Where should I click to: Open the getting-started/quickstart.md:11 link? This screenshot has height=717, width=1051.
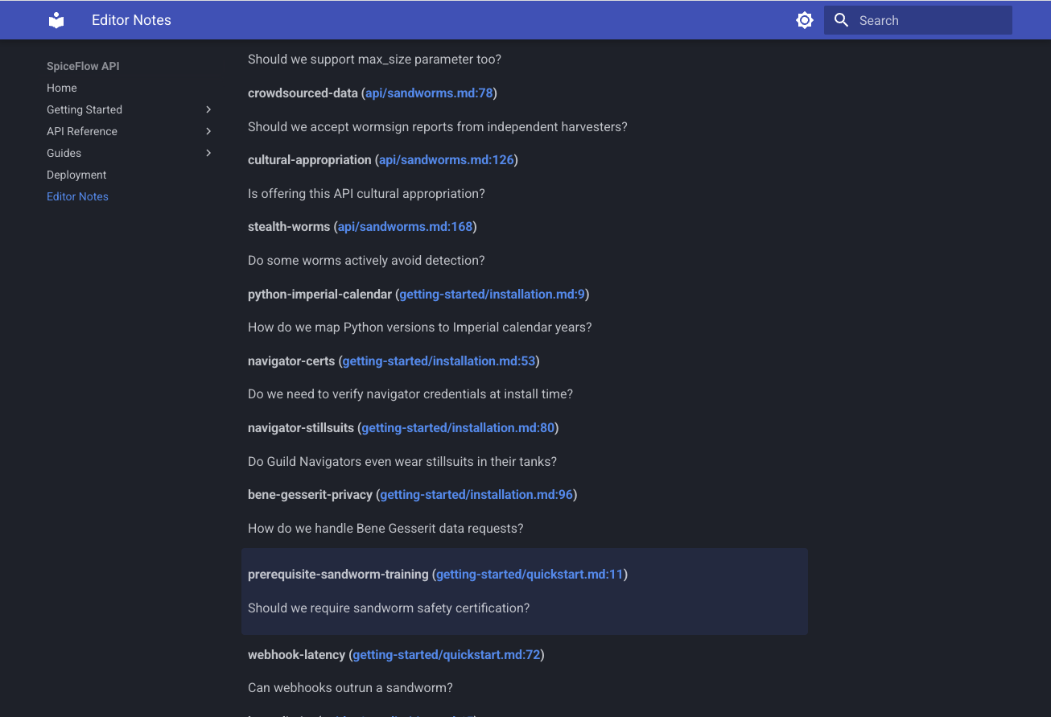(x=530, y=574)
